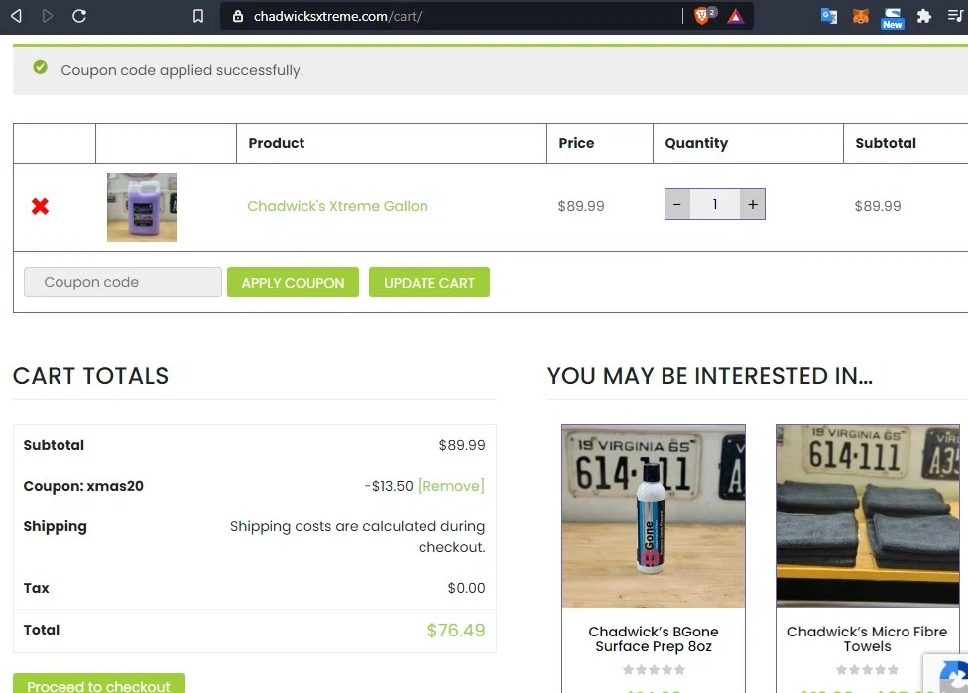968x693 pixels.
Task: Click the star rating under BGone Surface Prep
Action: [x=654, y=669]
